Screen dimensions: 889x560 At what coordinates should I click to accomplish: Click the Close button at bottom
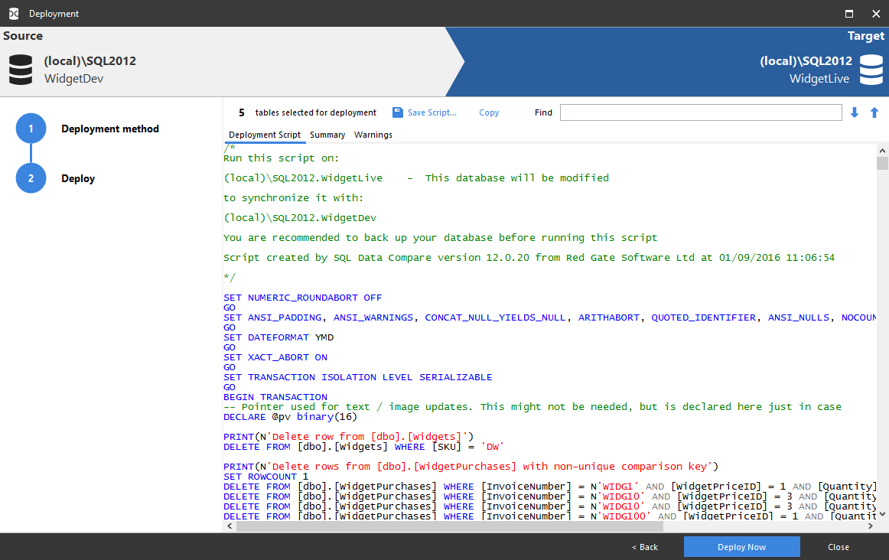pos(839,547)
